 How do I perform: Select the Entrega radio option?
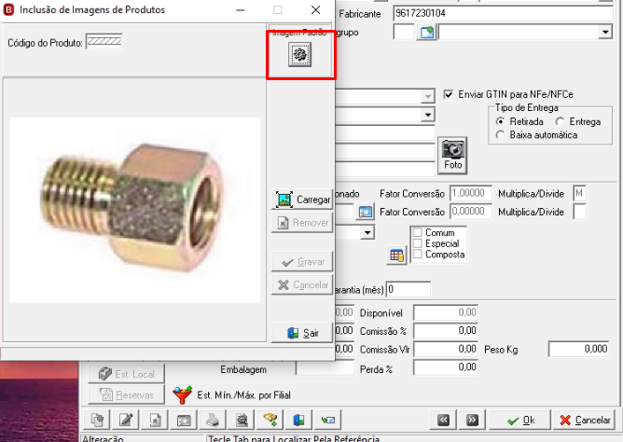(x=560, y=121)
